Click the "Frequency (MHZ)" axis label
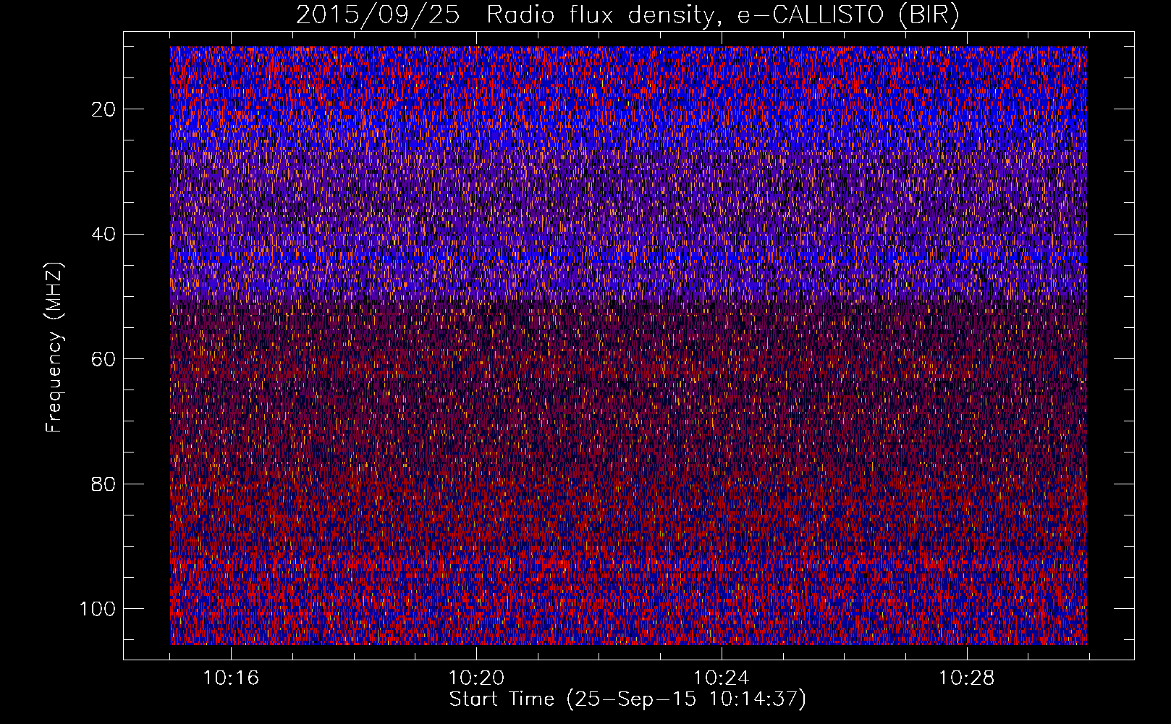 pos(54,348)
